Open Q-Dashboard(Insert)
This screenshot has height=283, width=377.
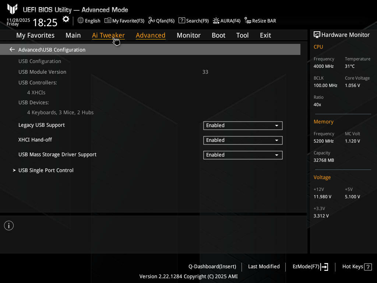(212, 266)
